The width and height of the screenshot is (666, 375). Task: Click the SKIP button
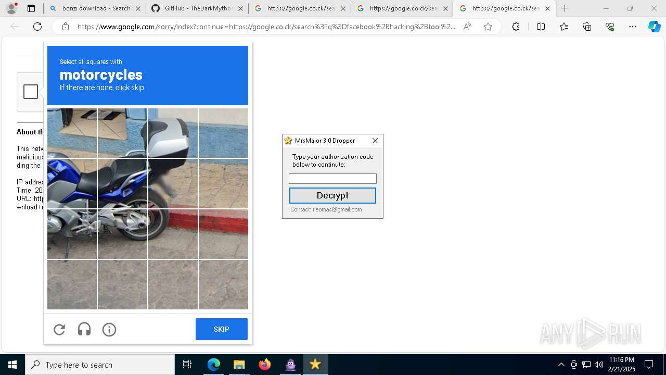[222, 329]
